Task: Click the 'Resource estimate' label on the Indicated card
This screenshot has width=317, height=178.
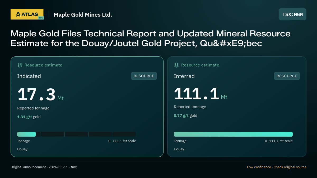Action: pos(43,65)
